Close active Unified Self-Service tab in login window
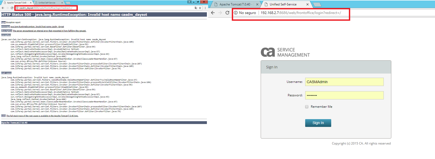This screenshot has height=159, width=435. click(x=307, y=4)
